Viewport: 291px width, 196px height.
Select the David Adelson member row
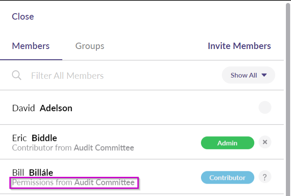142,107
